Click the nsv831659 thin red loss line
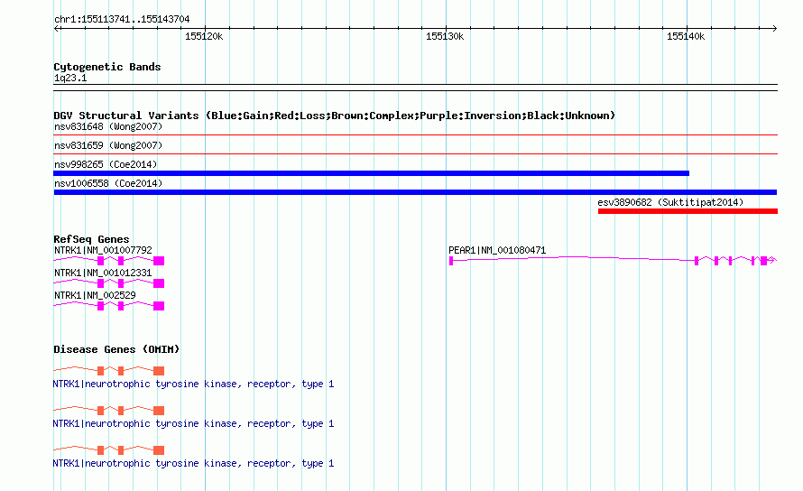This screenshot has width=803, height=491. point(415,153)
